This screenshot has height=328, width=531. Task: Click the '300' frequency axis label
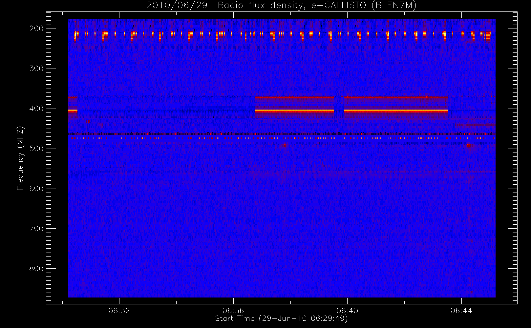(x=36, y=69)
